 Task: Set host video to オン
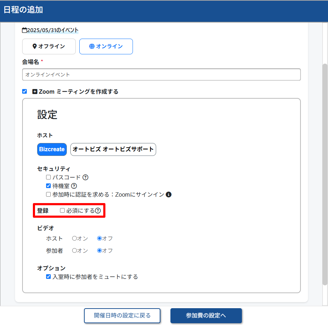tap(74, 238)
